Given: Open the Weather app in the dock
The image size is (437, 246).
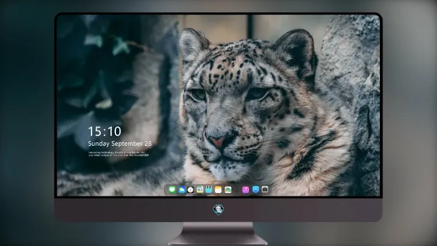Looking at the screenshot, I should tap(181, 190).
